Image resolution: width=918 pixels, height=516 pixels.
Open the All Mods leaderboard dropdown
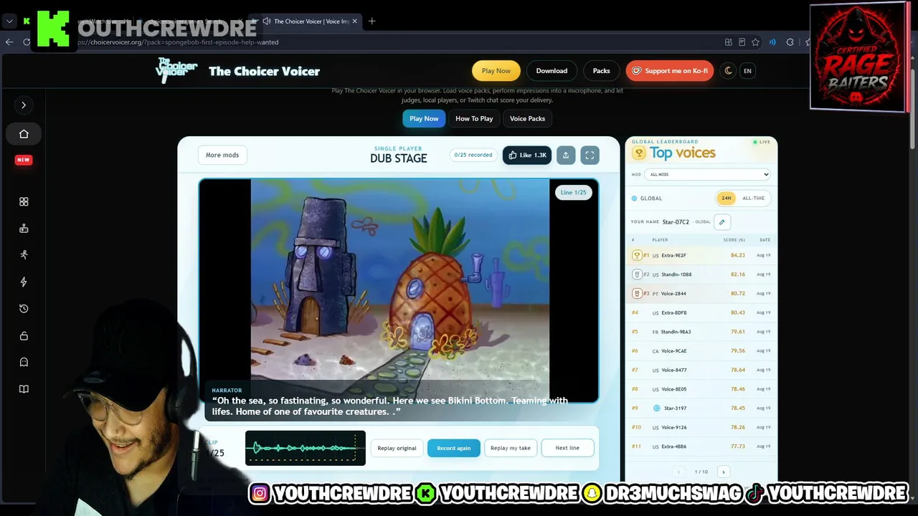(707, 174)
